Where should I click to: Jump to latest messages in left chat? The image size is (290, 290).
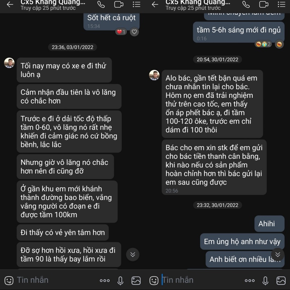[133, 254]
